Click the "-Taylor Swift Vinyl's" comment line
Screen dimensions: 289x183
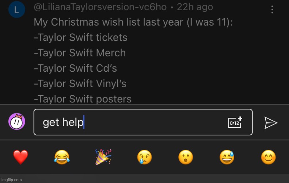(80, 83)
